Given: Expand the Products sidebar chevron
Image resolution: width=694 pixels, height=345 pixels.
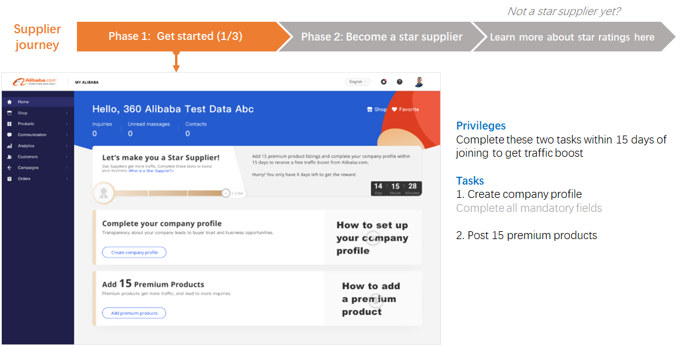Looking at the screenshot, I should [x=67, y=124].
